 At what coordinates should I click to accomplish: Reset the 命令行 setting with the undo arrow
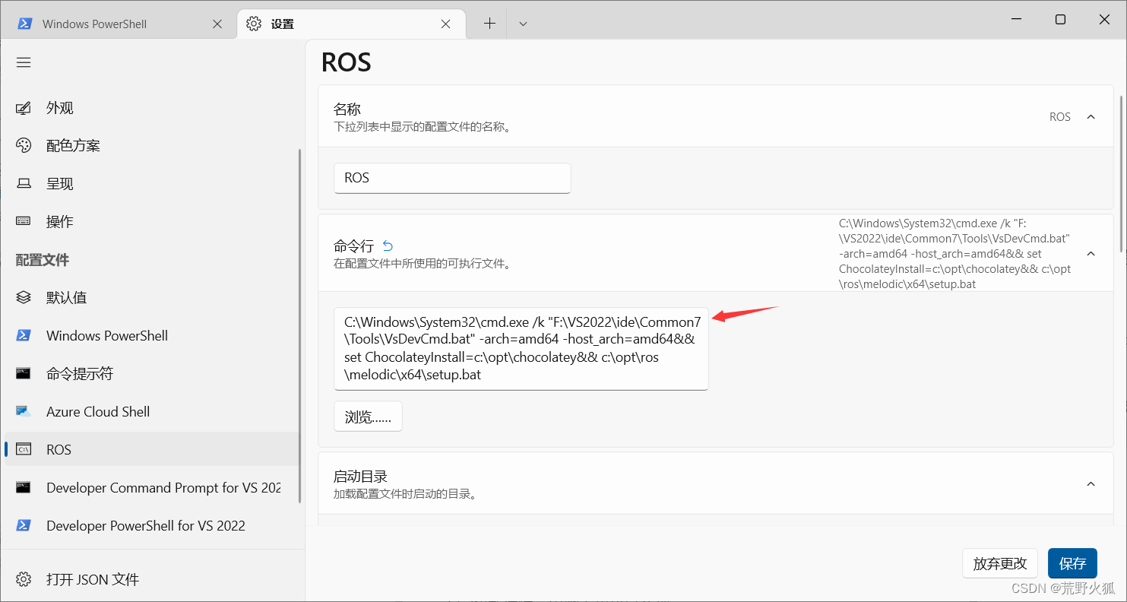click(388, 246)
